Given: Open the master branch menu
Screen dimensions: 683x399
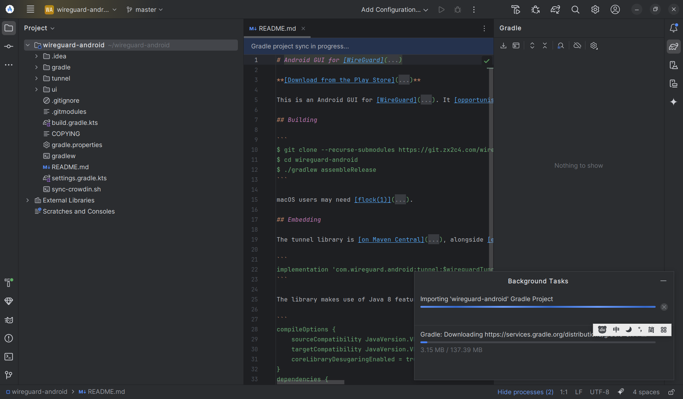Looking at the screenshot, I should (x=144, y=10).
